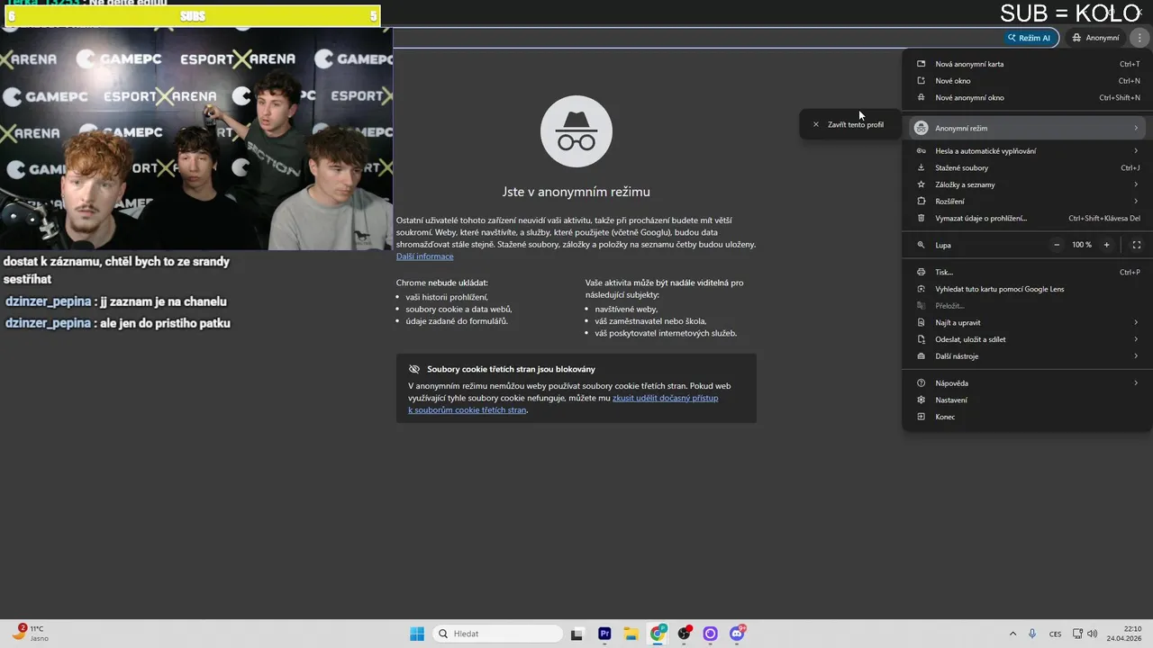Decrease zoom with the Lupa minus button
Screen dimensions: 1153x648
coord(1057,245)
